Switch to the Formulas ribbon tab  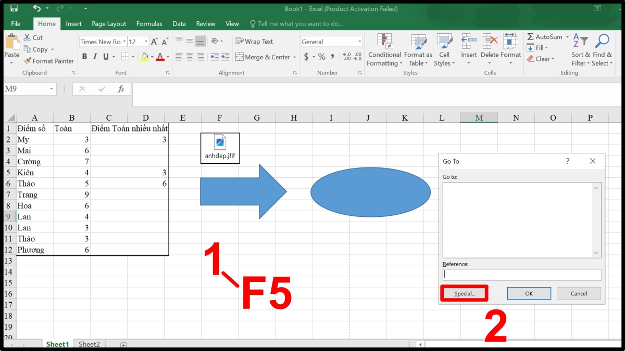pyautogui.click(x=149, y=23)
